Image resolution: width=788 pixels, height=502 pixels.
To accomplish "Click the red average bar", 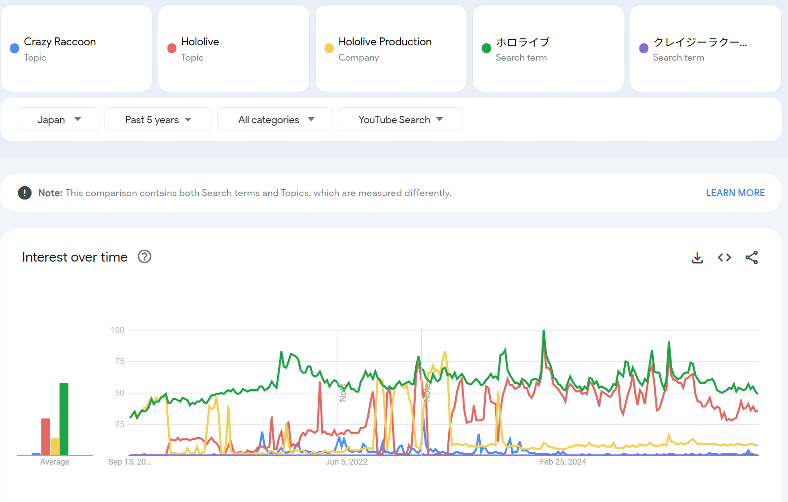I will tap(45, 436).
